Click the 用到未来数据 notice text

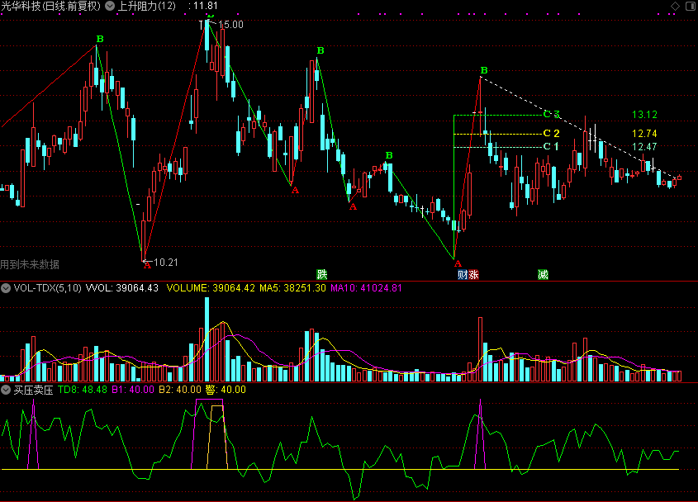[30, 264]
